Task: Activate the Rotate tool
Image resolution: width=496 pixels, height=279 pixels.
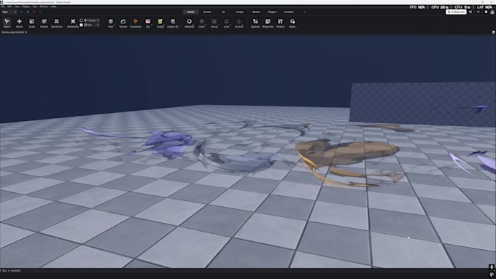Action: 44,23
